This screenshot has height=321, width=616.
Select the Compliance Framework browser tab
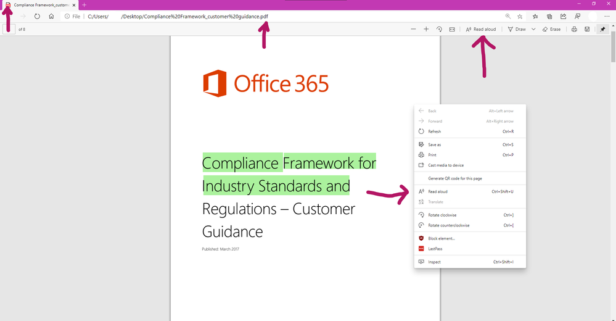39,5
